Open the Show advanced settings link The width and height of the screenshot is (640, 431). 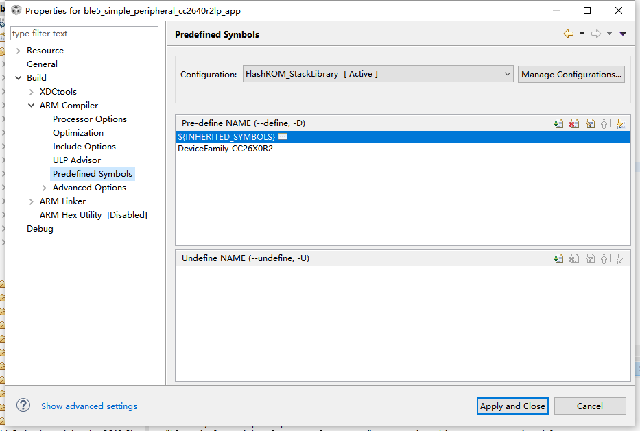point(89,406)
